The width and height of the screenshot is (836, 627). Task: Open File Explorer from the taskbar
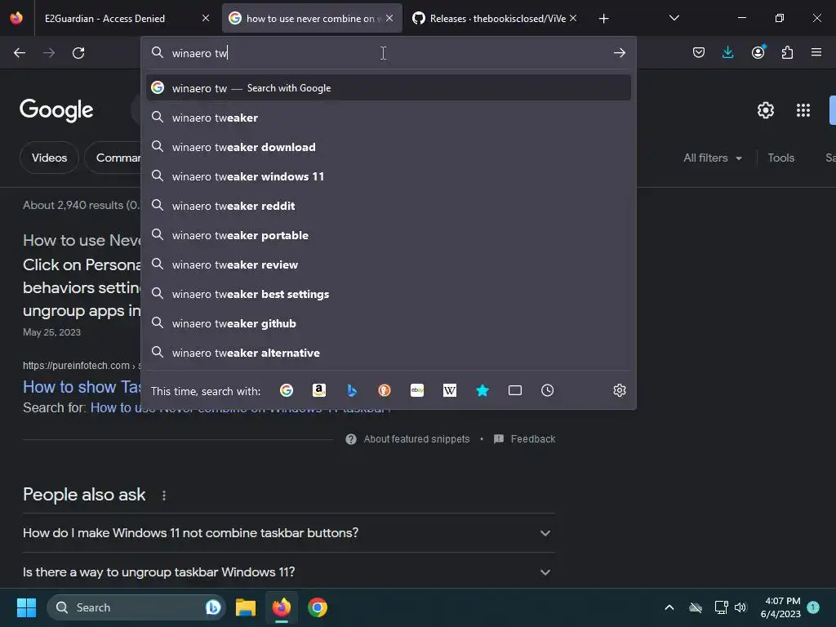point(245,607)
